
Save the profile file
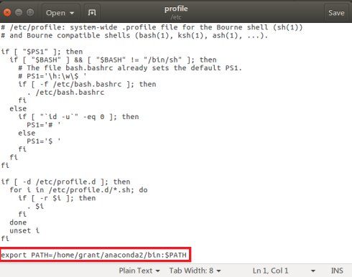[336, 13]
